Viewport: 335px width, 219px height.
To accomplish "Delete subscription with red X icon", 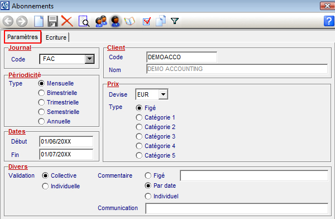I will point(67,21).
